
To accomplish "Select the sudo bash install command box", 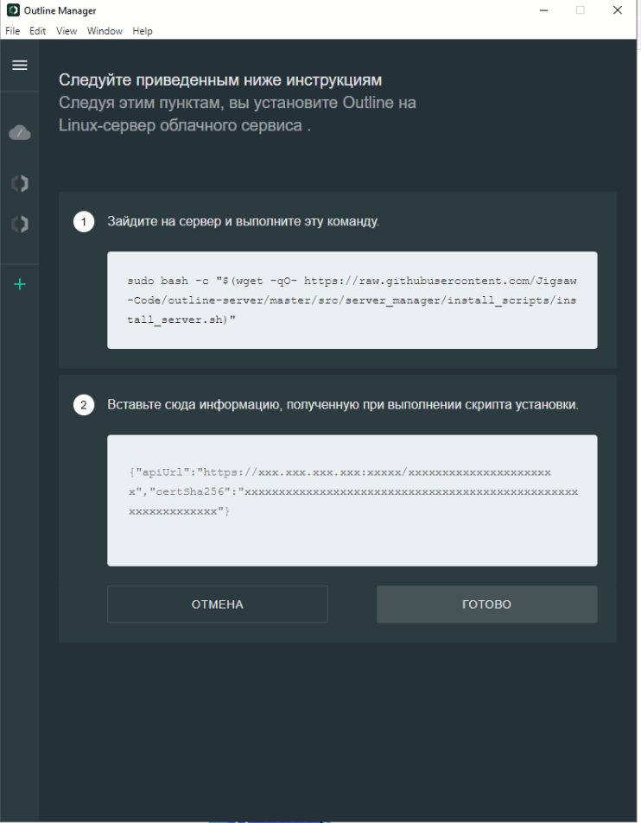I will pyautogui.click(x=352, y=301).
